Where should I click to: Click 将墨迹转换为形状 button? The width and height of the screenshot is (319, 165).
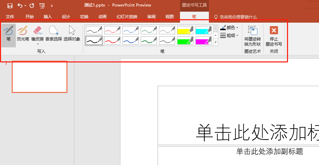coord(253,36)
